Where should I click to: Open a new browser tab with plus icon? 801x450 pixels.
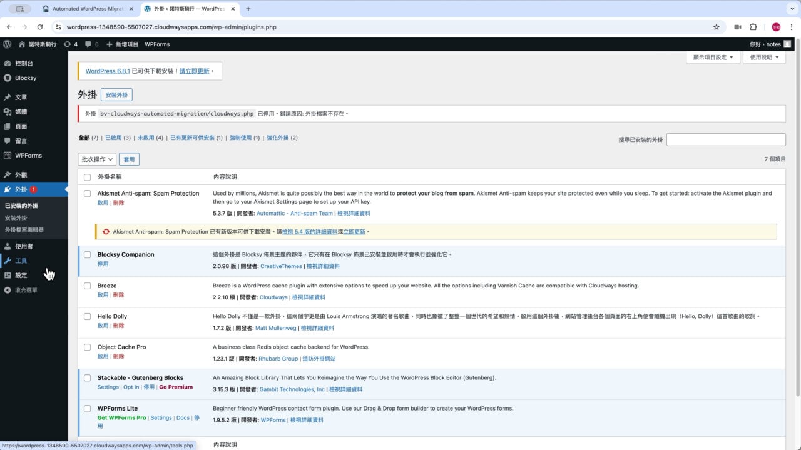248,9
